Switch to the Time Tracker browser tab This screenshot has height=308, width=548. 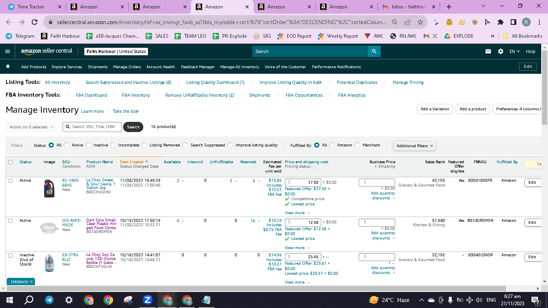pyautogui.click(x=34, y=7)
